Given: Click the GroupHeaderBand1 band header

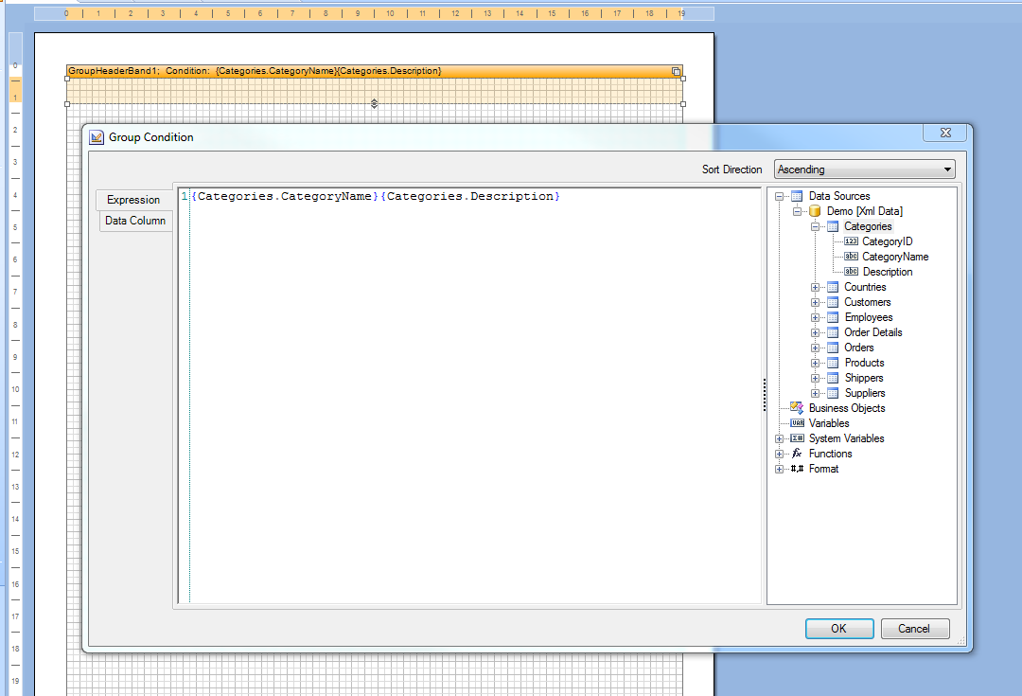Looking at the screenshot, I should click(x=375, y=71).
